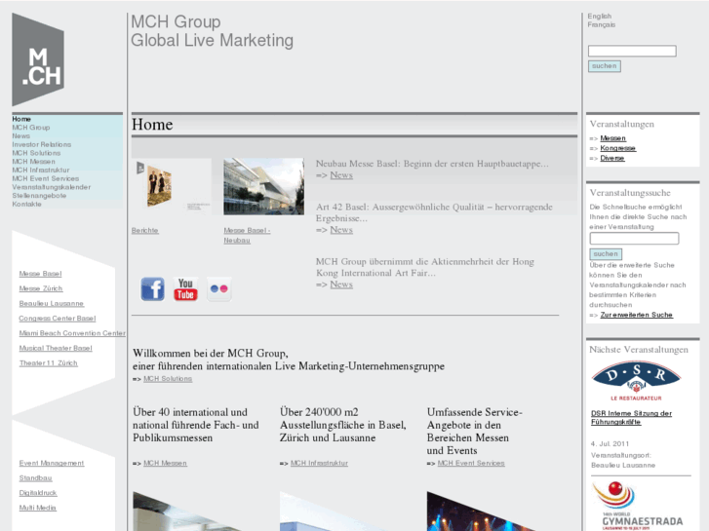Image resolution: width=709 pixels, height=531 pixels.
Task: Open the Multi Media link
Action: [37, 508]
